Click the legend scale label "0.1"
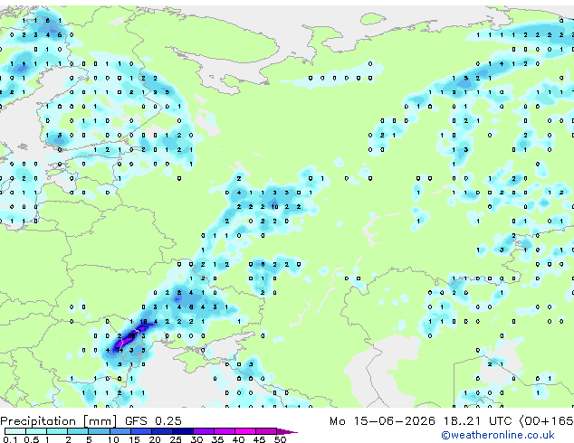Image resolution: width=574 pixels, height=443 pixels. point(10,439)
